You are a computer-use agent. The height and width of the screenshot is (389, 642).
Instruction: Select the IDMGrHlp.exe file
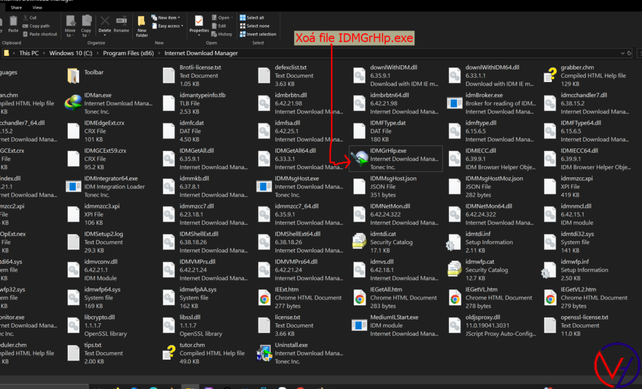pos(389,151)
